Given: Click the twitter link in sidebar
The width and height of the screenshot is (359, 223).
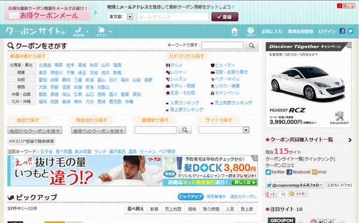Looking at the screenshot, I should [275, 172].
